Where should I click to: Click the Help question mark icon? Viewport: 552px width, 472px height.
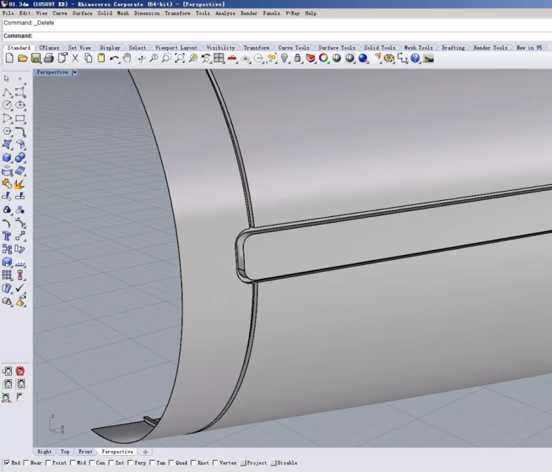(x=415, y=58)
